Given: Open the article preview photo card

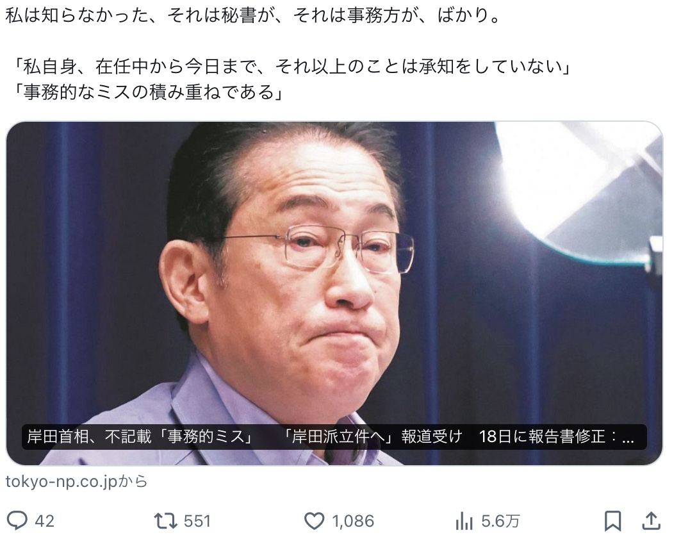Looking at the screenshot, I should [334, 293].
